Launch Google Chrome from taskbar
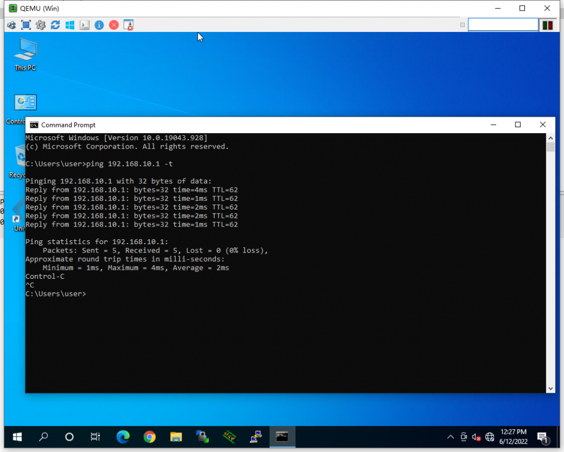The height and width of the screenshot is (452, 564). coord(149,437)
